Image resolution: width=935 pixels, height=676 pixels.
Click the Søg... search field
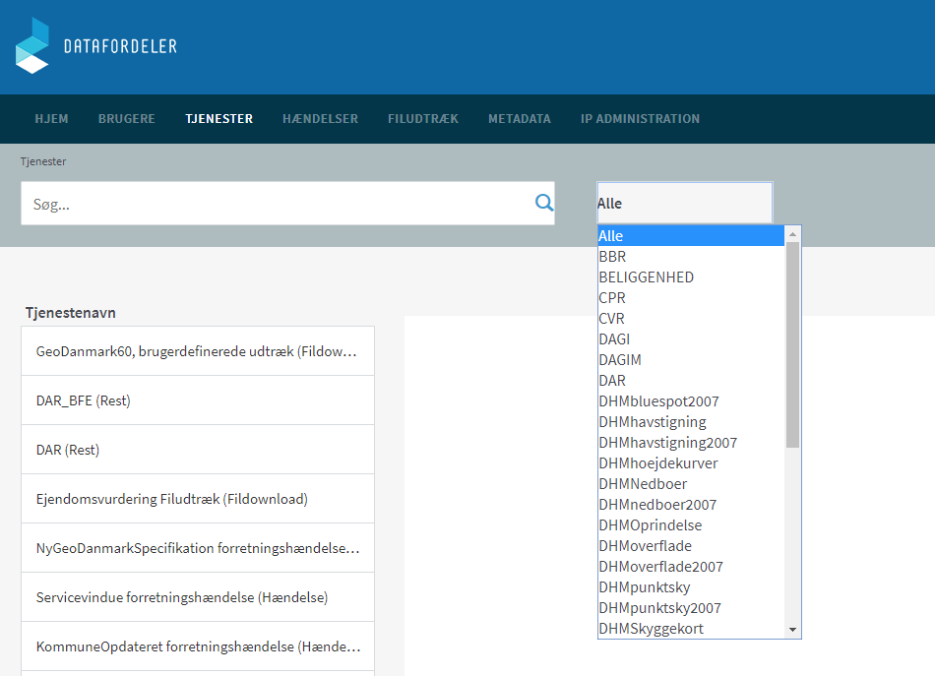point(287,204)
